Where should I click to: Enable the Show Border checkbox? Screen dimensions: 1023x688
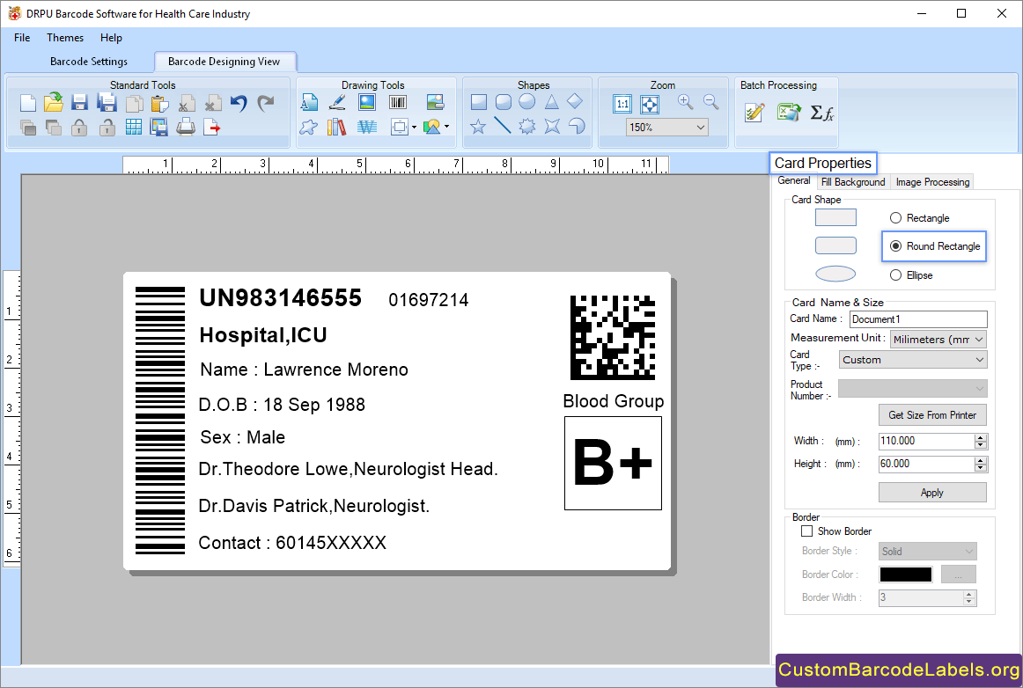(x=807, y=531)
